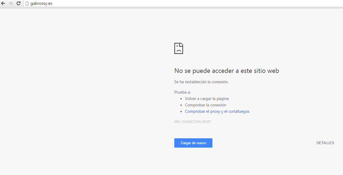The image size is (343, 175).
Task: Click the page info icon beside the URL
Action: pos(27,3)
